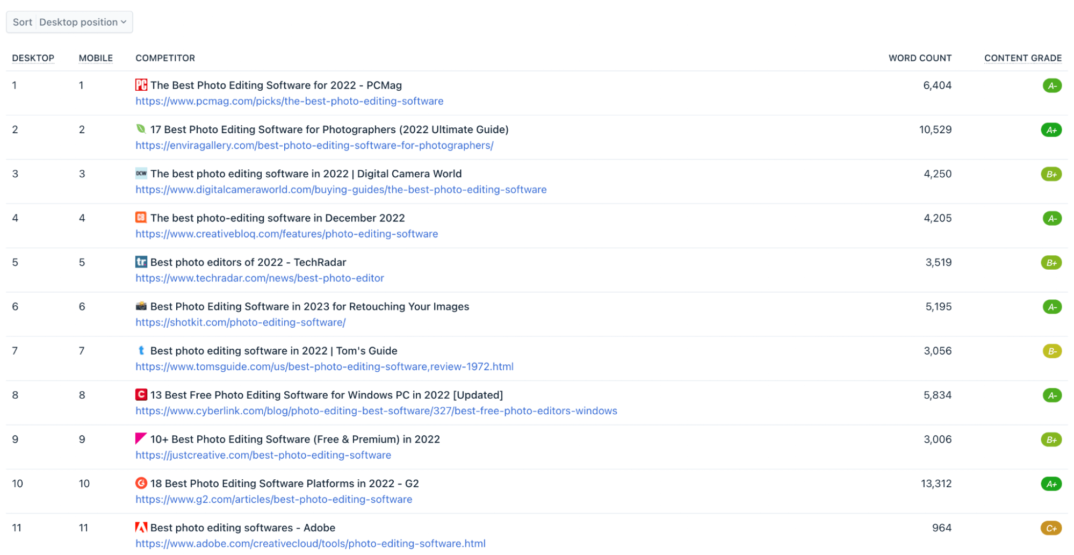Open the justcreative.com URL link
Screen dimensions: 1074x555
(x=263, y=455)
